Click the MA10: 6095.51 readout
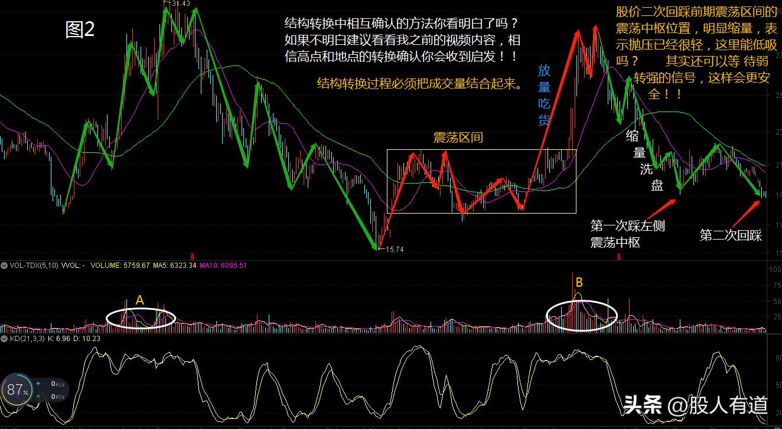 [223, 266]
